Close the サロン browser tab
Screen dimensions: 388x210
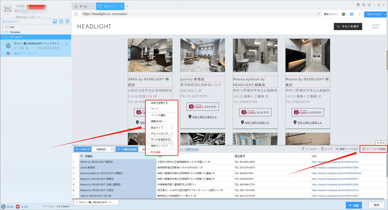pyautogui.click(x=122, y=6)
